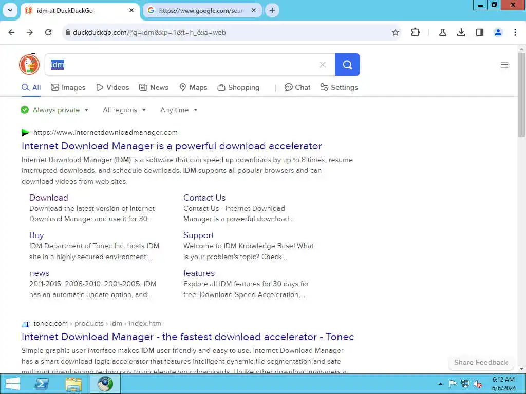Open the news sitelink
This screenshot has height=394, width=526.
(x=39, y=273)
